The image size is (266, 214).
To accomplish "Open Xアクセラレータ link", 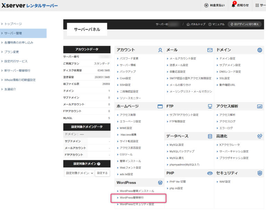I will click(x=229, y=145).
